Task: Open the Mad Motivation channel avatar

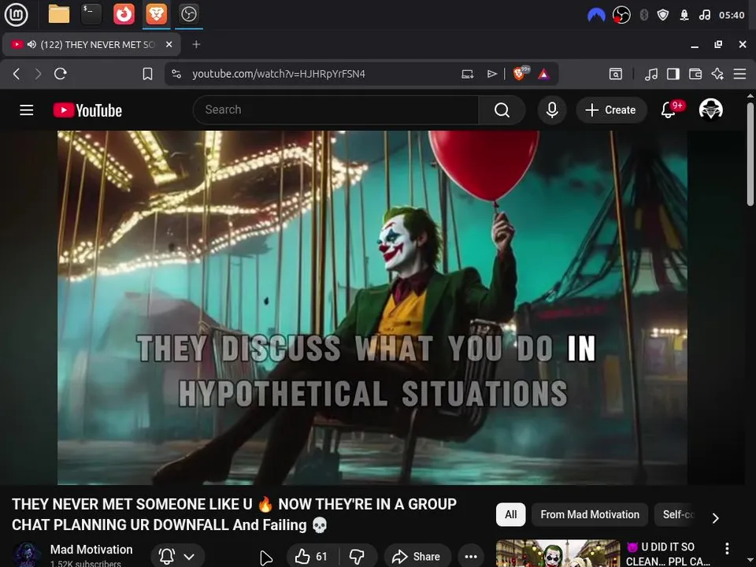Action: point(27,555)
